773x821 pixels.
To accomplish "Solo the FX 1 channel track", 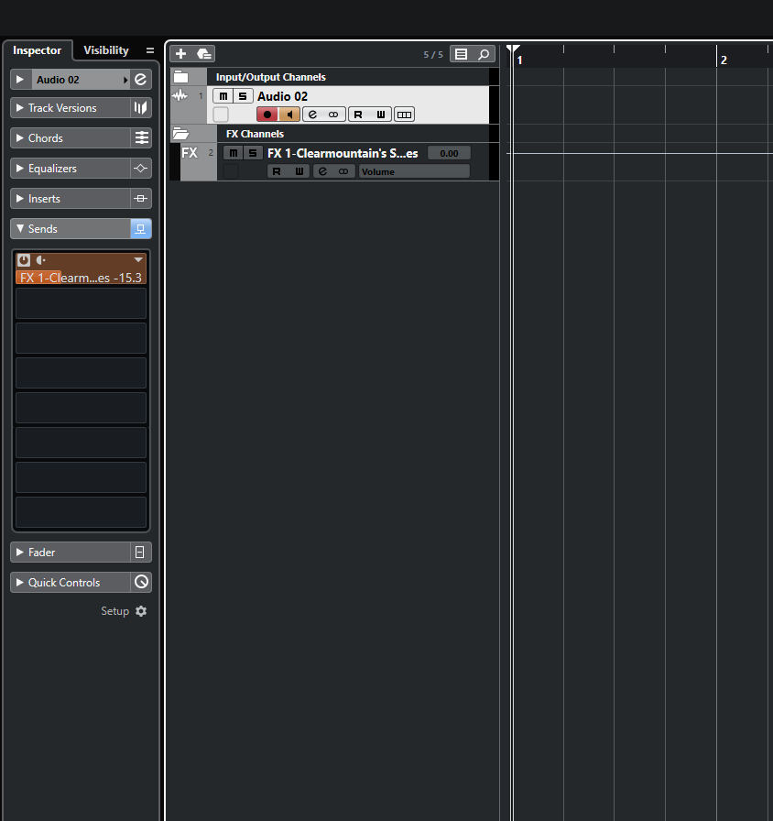I will (253, 153).
